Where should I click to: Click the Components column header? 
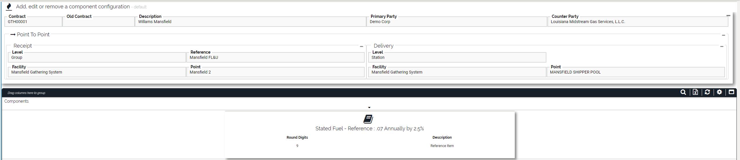tap(17, 101)
